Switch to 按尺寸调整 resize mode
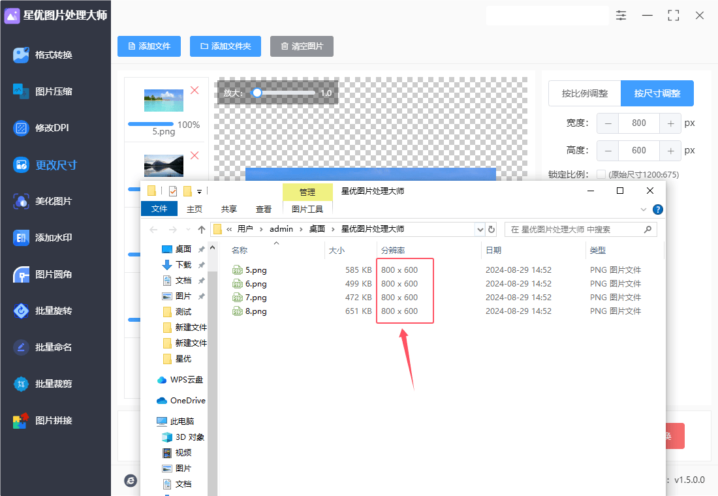The width and height of the screenshot is (718, 496). point(657,93)
